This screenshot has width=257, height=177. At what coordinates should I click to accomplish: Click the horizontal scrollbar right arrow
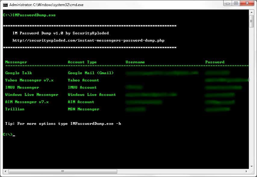246,171
